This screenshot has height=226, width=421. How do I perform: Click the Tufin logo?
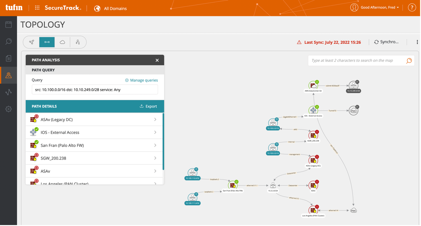(14, 8)
